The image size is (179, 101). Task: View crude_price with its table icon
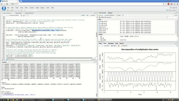(176, 21)
